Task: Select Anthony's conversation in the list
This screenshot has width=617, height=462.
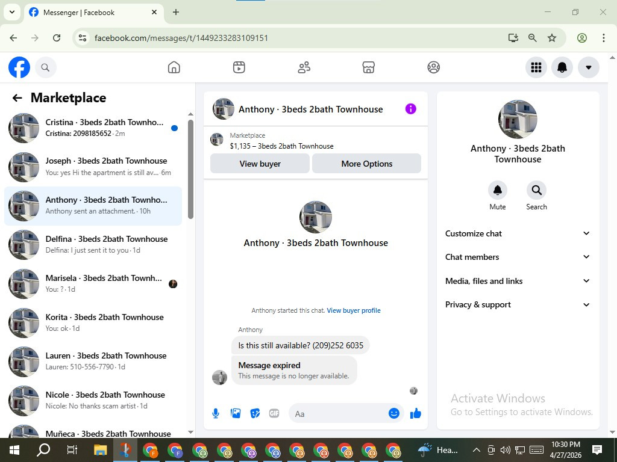Action: (93, 206)
